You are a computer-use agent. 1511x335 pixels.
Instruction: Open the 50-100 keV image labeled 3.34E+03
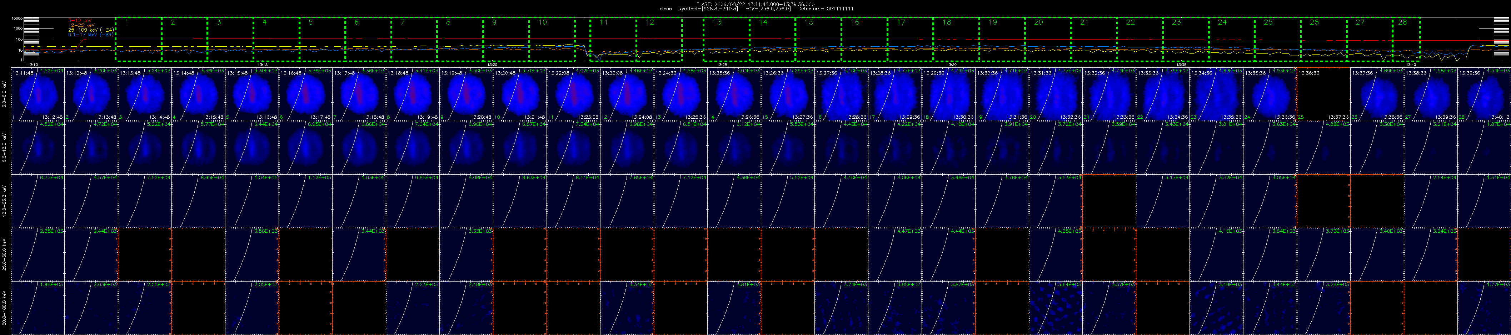point(627,308)
